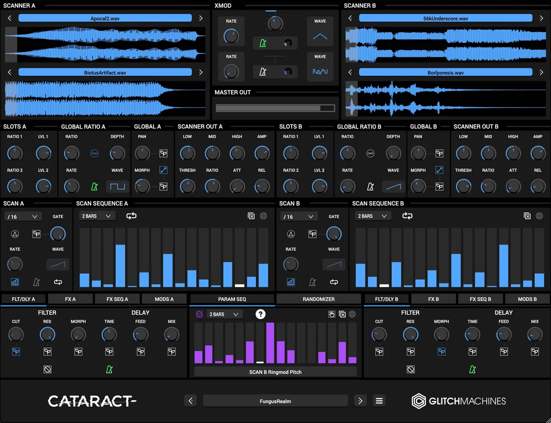Open the 2 BARS dropdown in Param Seq
This screenshot has height=423, width=551.
tap(224, 314)
